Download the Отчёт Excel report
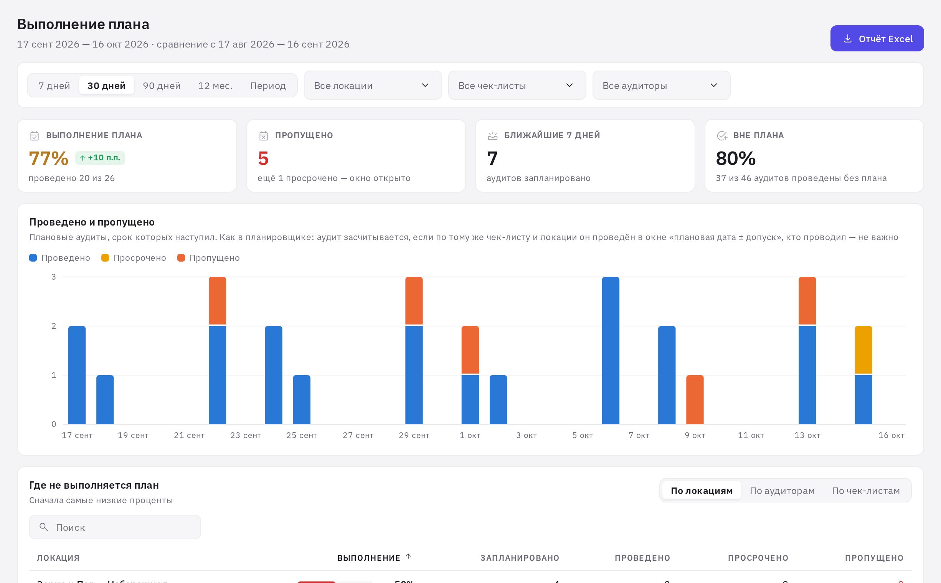Viewport: 941px width, 583px height. click(x=877, y=39)
